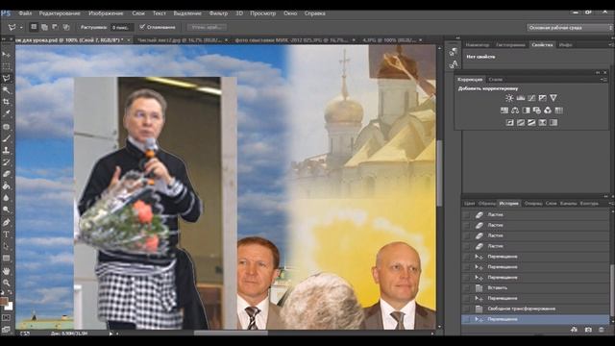The height and width of the screenshot is (346, 615).
Task: Delete current history state with trash icon
Action: [x=602, y=330]
